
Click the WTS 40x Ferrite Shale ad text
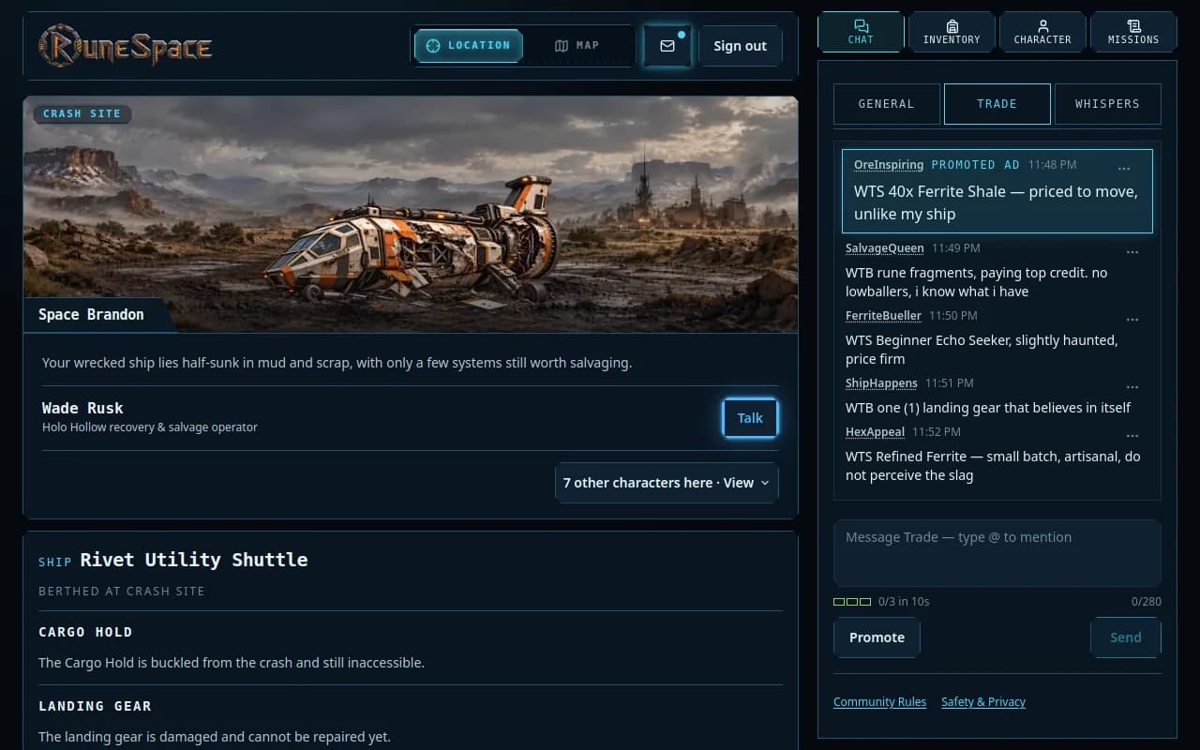point(996,202)
